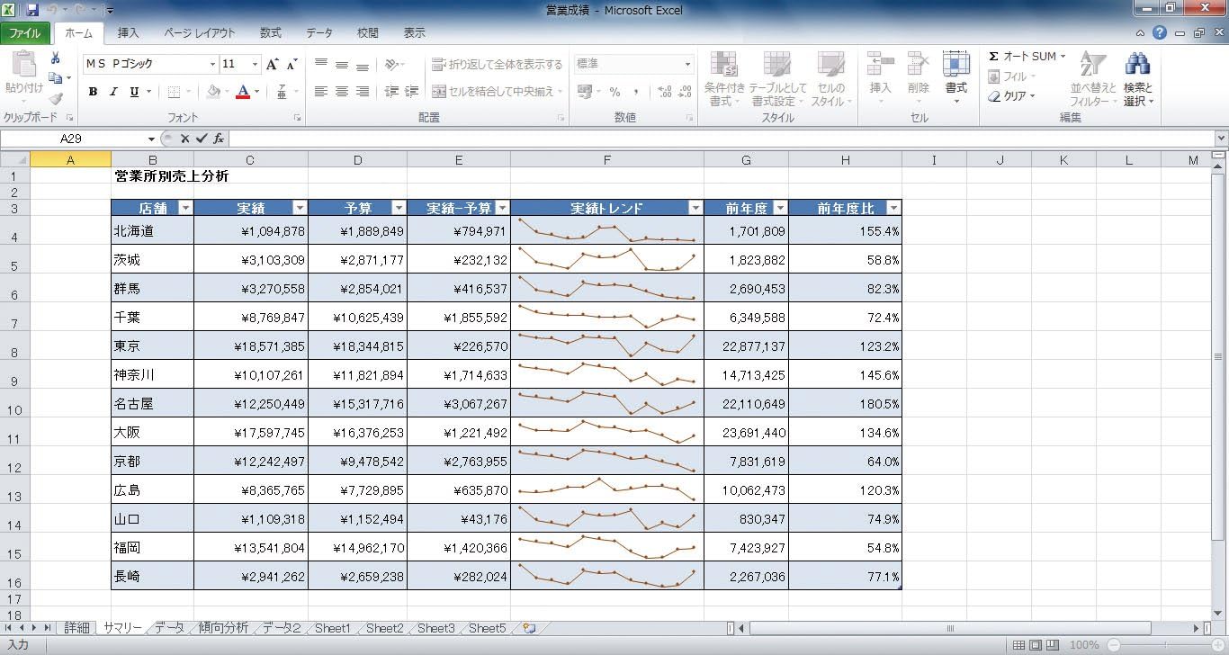The width and height of the screenshot is (1229, 655).
Task: Switch to View (表示) ribbon tab
Action: pos(415,33)
